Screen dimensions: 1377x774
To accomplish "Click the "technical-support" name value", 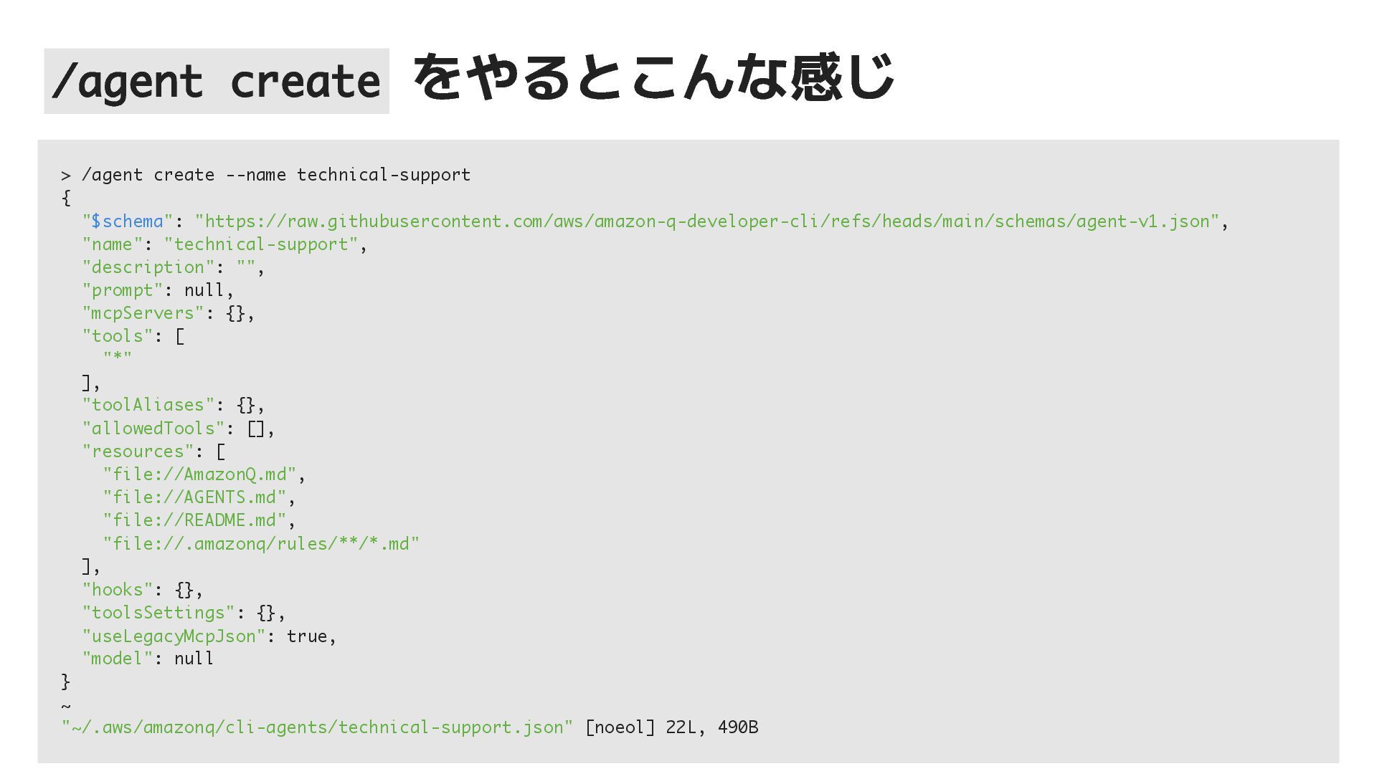I will pyautogui.click(x=260, y=244).
